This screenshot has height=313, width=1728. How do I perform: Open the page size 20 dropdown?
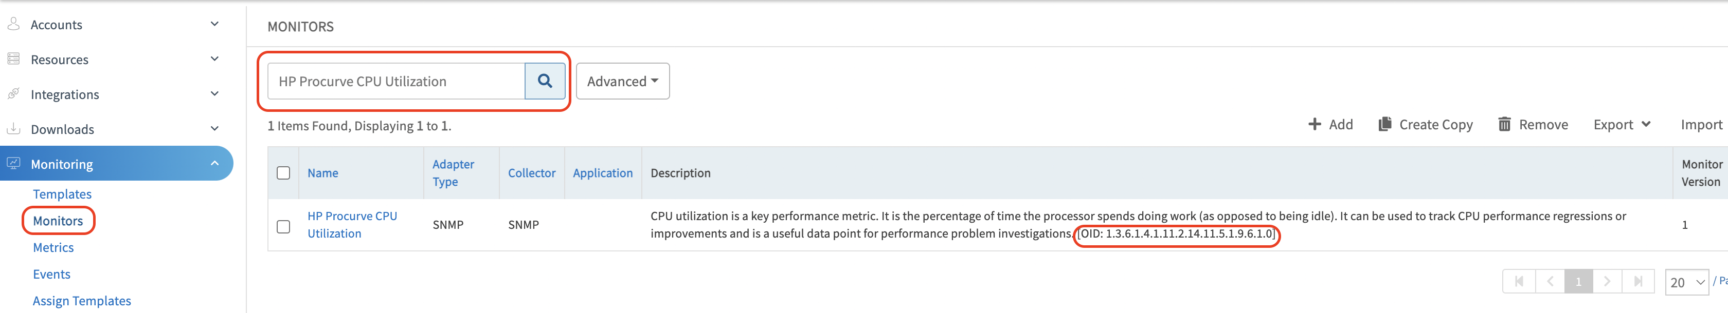(1686, 282)
